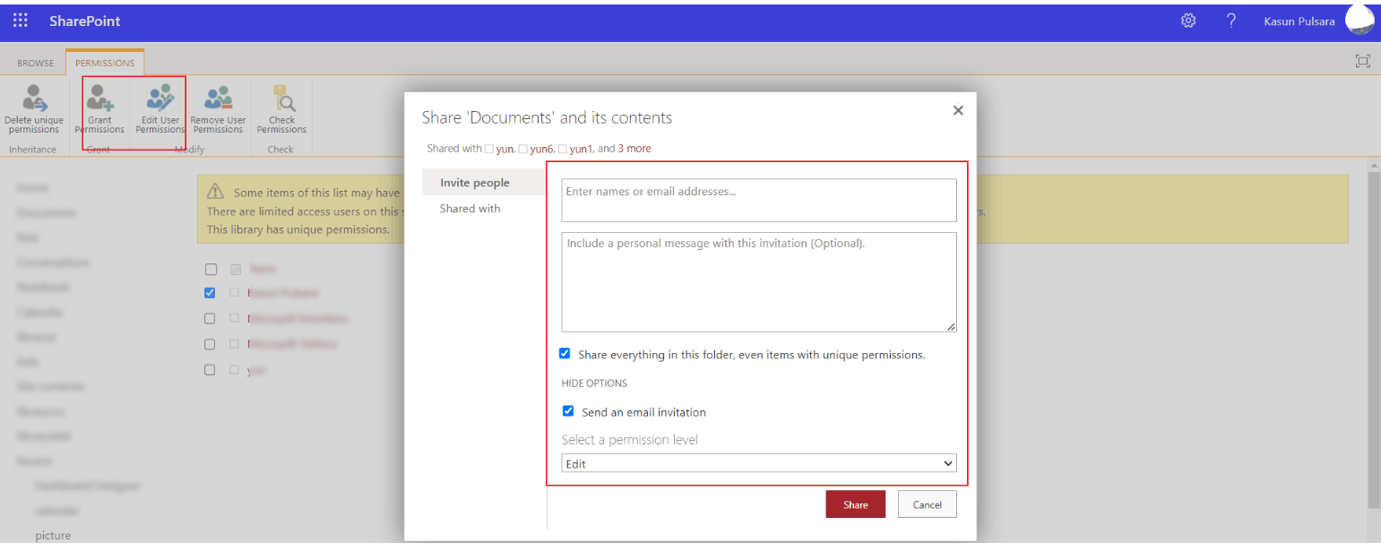Uncheck Send an email invitation
This screenshot has width=1381, height=551.
pyautogui.click(x=567, y=411)
